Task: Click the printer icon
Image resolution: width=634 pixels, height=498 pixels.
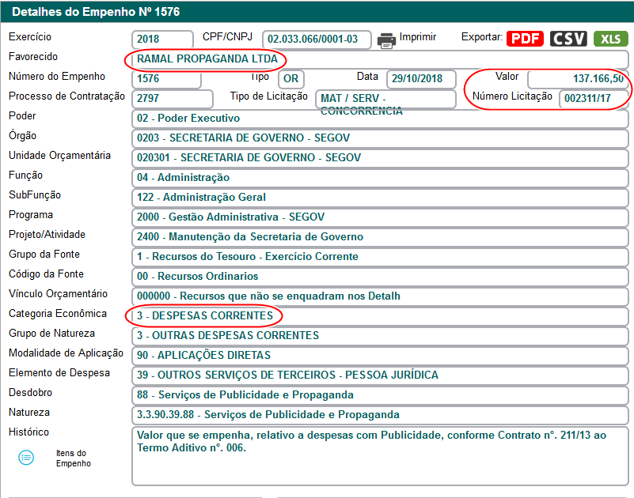Action: pyautogui.click(x=386, y=40)
